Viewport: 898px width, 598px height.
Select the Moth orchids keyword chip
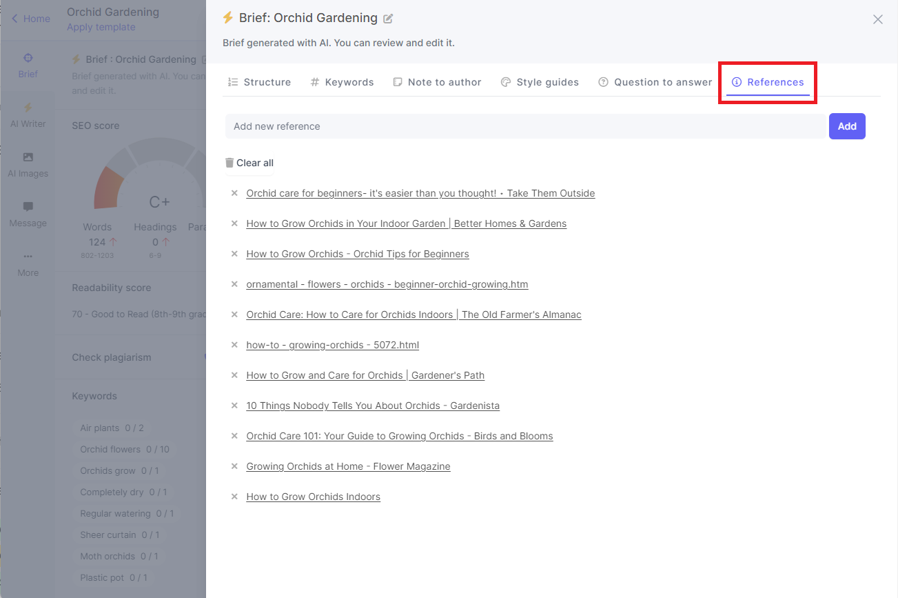pyautogui.click(x=119, y=556)
